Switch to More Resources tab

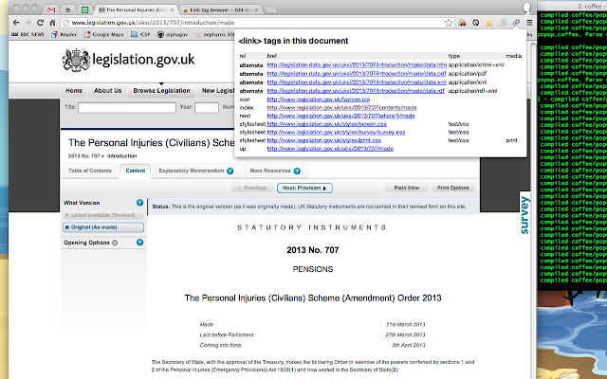pos(269,171)
